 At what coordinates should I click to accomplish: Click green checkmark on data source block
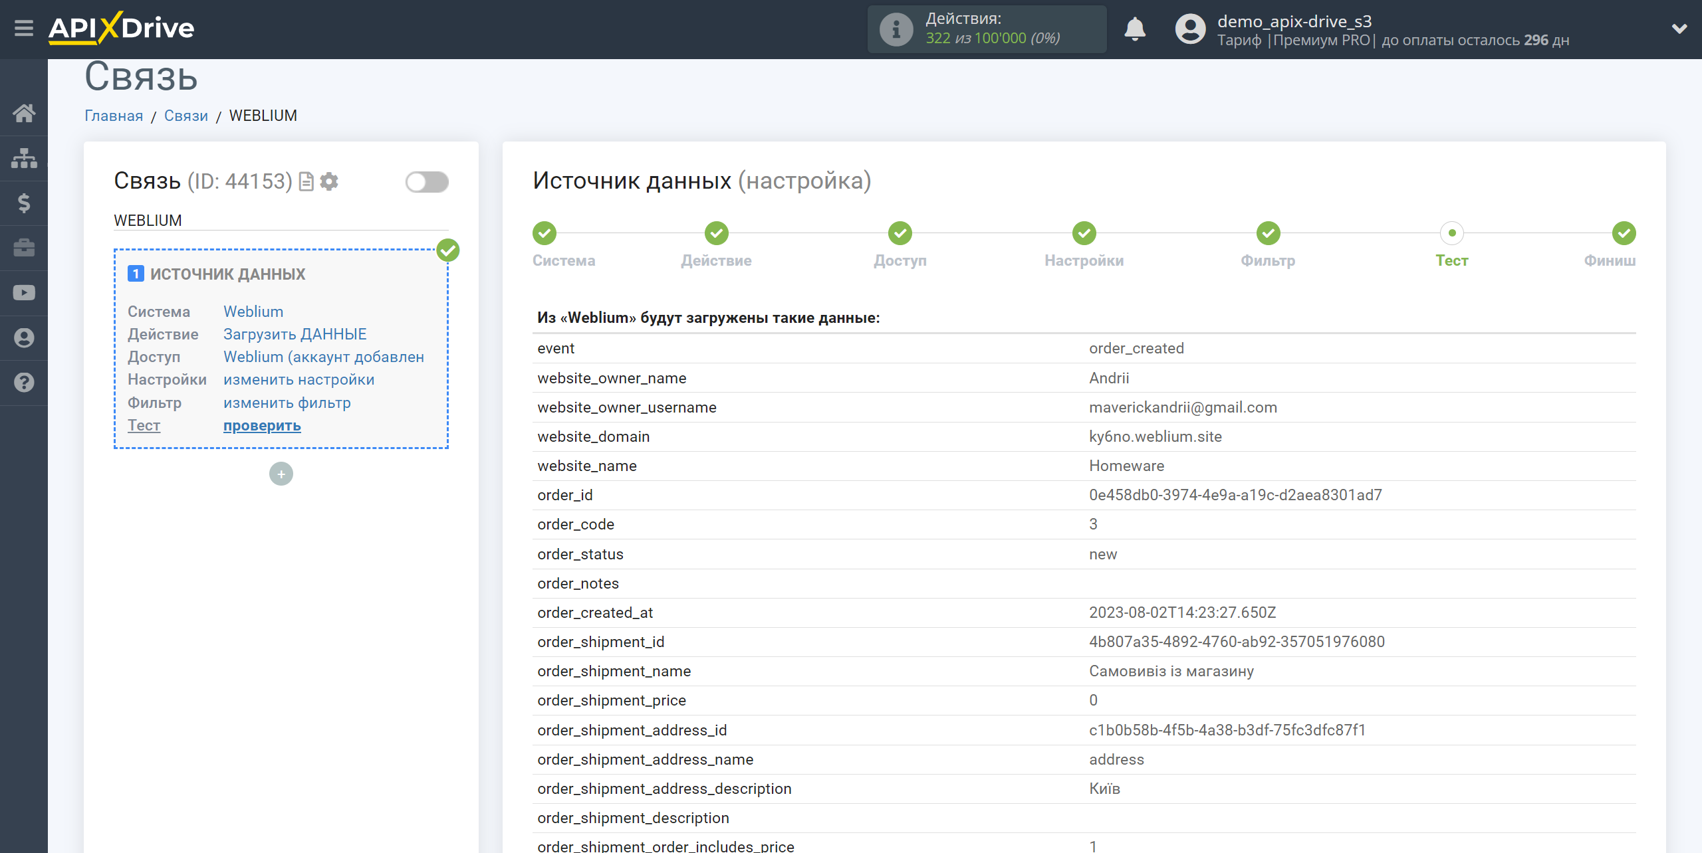[448, 250]
